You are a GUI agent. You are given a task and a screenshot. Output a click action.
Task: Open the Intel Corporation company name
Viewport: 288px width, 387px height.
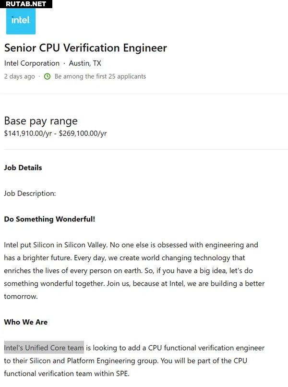pyautogui.click(x=32, y=63)
